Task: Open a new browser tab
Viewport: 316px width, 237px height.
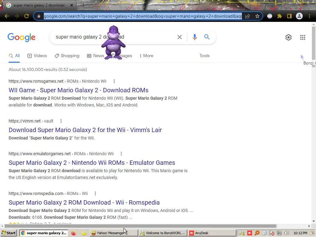Action: click(83, 5)
